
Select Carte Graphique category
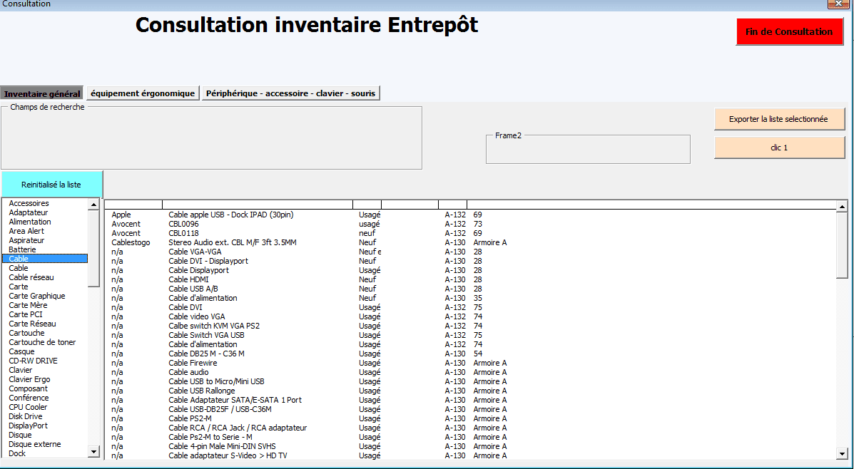pyautogui.click(x=37, y=296)
